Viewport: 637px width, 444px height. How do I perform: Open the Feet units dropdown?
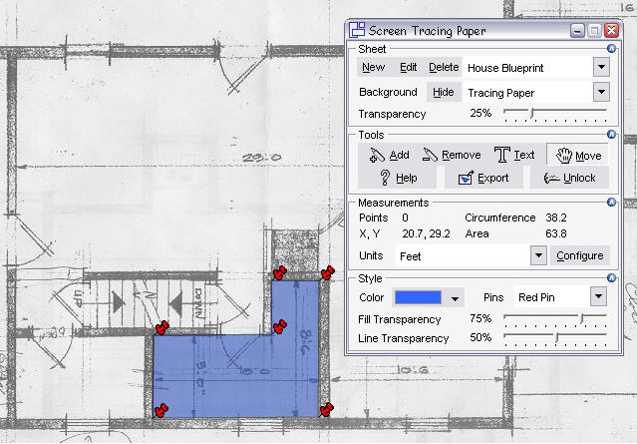(x=538, y=255)
